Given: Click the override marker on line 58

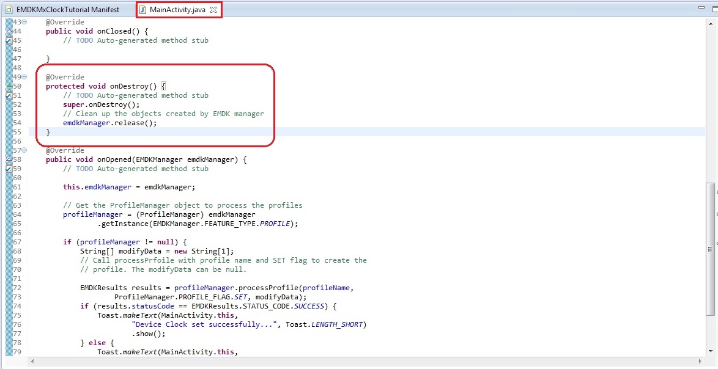Looking at the screenshot, I should [x=8, y=159].
